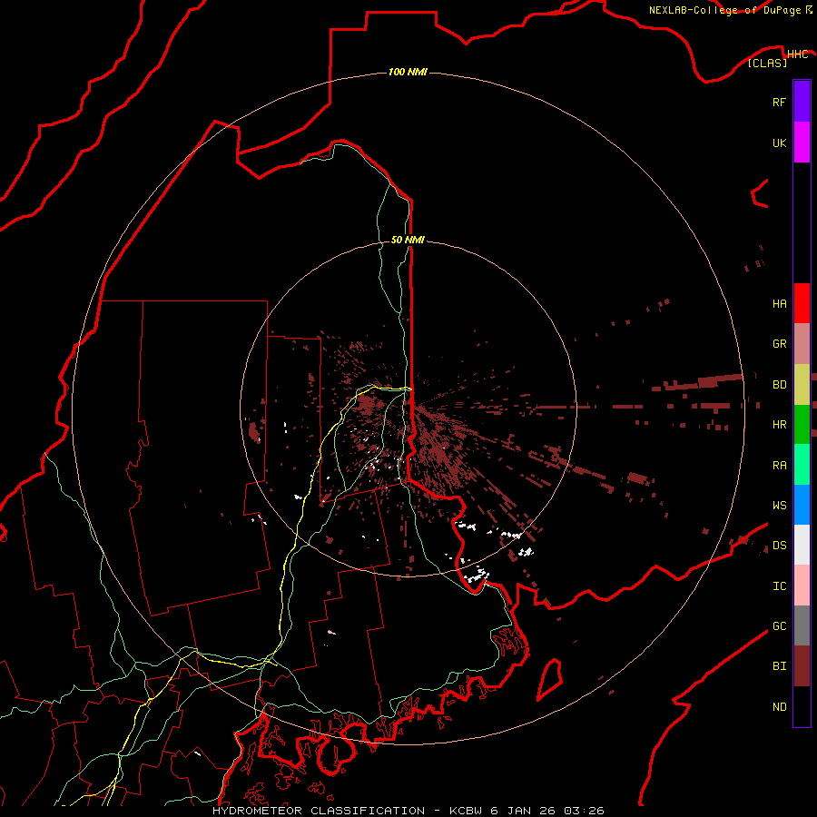Click the GC gray legend swatch

coord(802,625)
